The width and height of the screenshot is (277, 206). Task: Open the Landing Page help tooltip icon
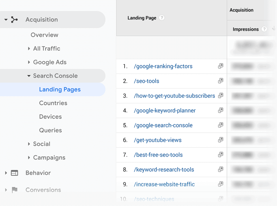point(162,18)
